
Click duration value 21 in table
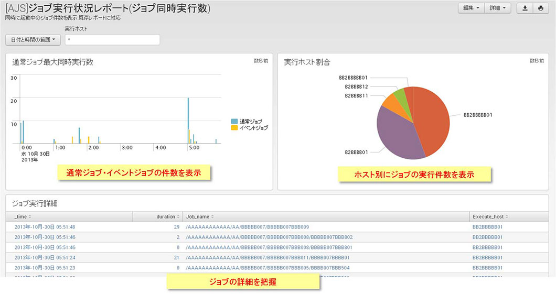176,257
